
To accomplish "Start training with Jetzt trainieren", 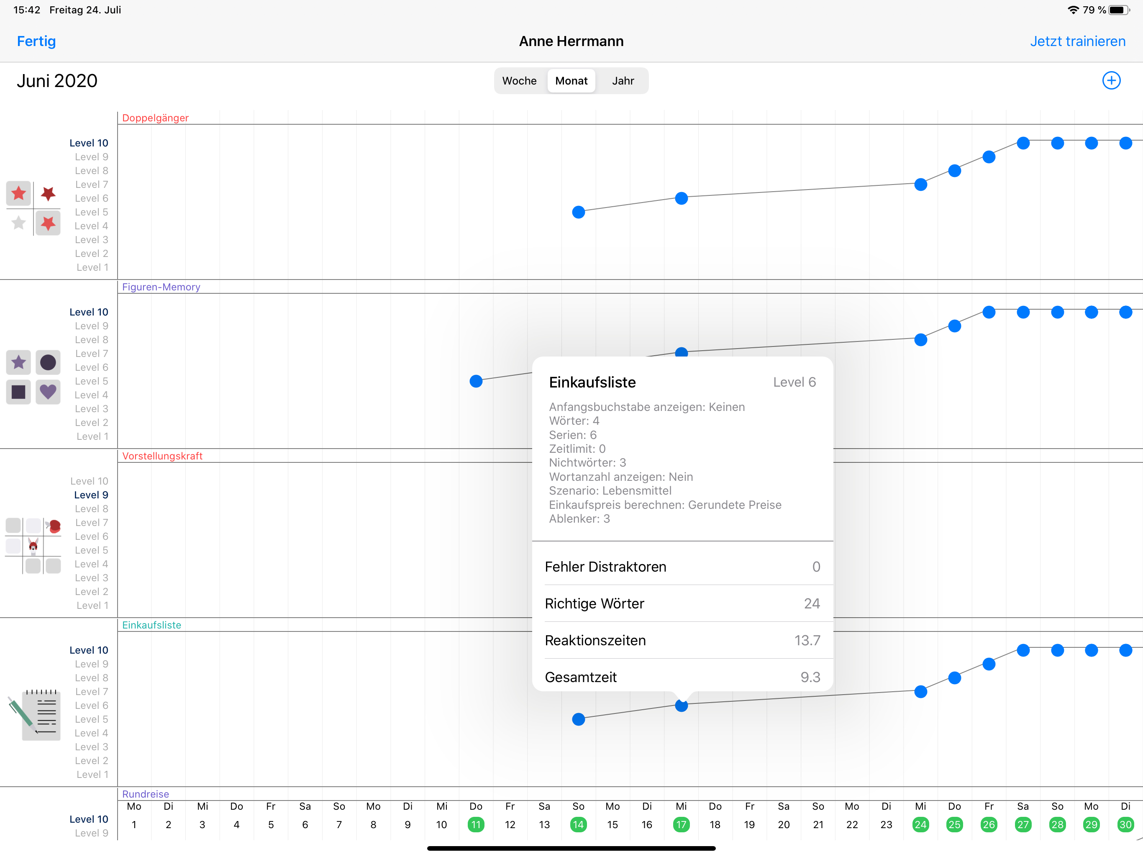I will (x=1077, y=41).
